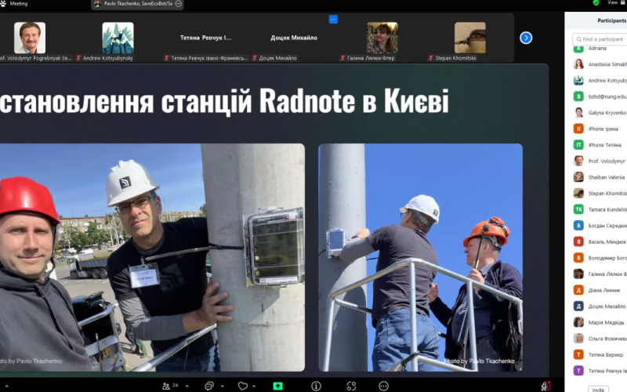Click the bzhd@nung.edu green avatar

(x=578, y=96)
